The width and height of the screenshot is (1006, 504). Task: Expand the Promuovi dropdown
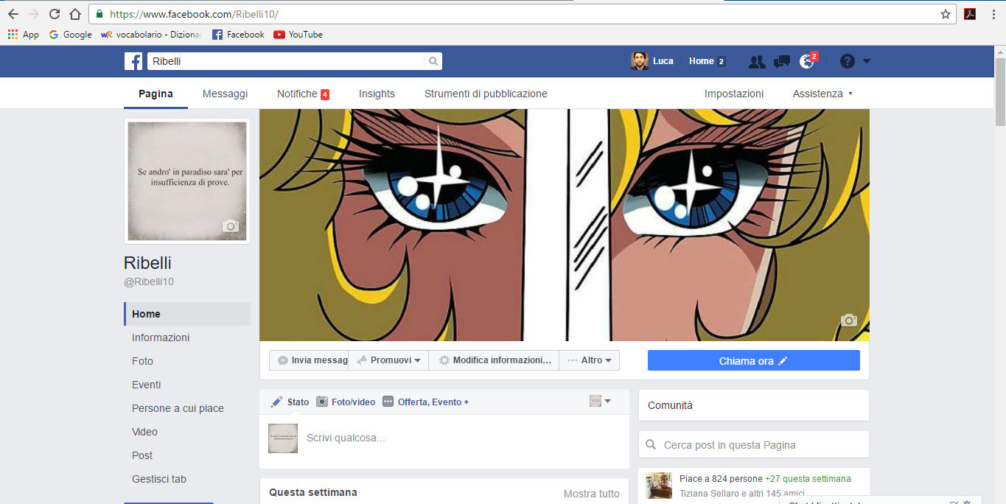click(x=388, y=360)
